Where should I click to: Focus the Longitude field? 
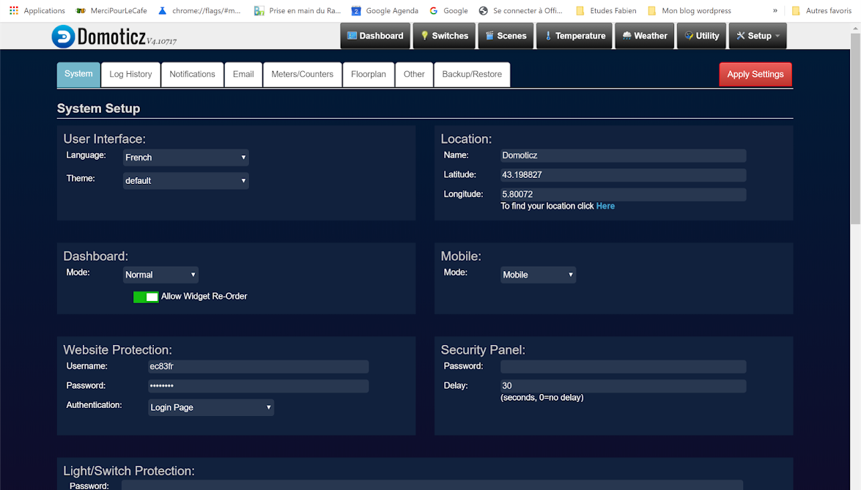tap(624, 194)
